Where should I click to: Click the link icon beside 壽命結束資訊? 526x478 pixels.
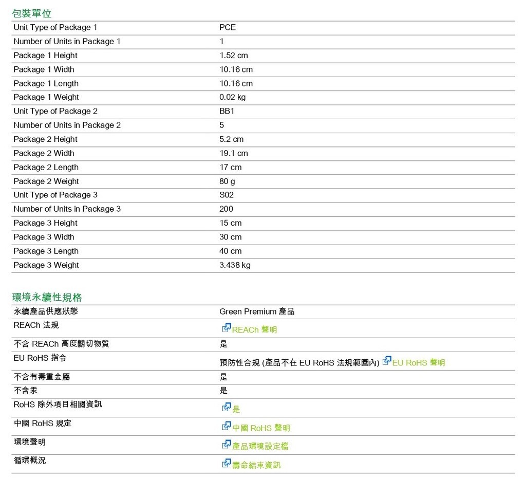(226, 464)
